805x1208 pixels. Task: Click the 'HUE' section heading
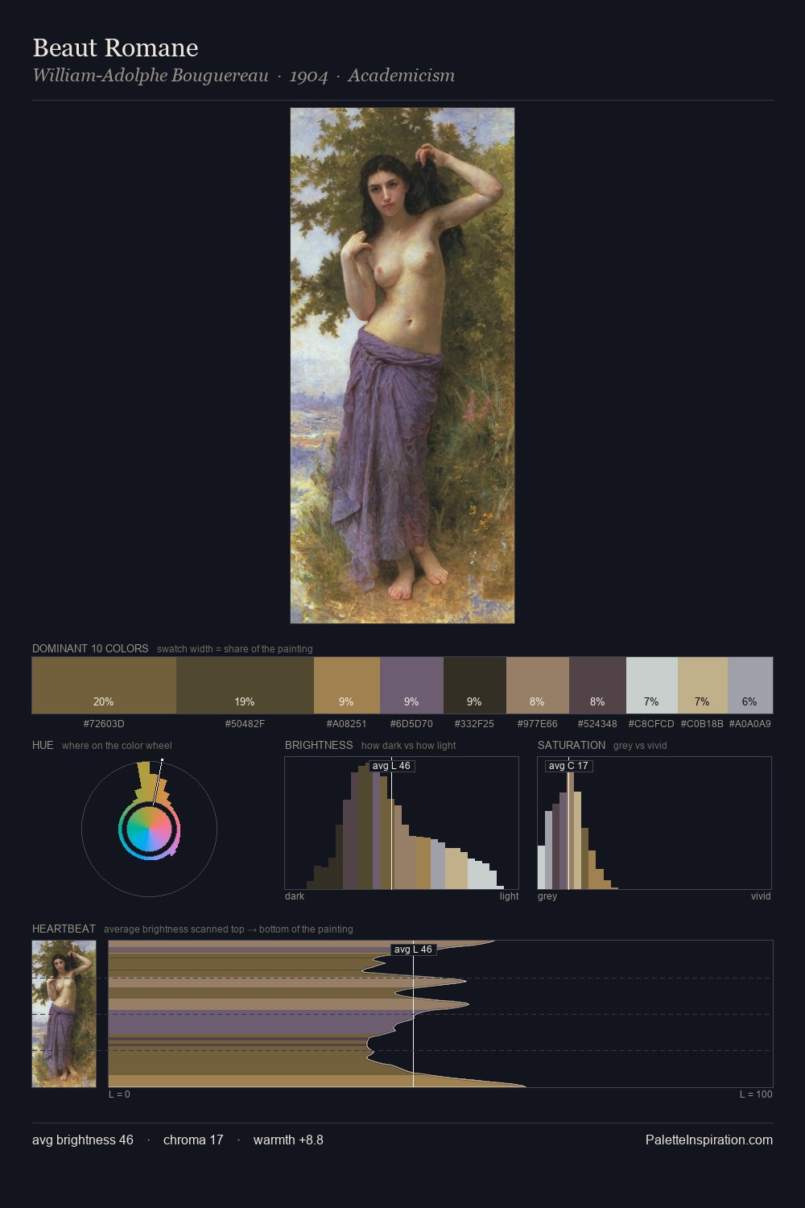[43, 745]
